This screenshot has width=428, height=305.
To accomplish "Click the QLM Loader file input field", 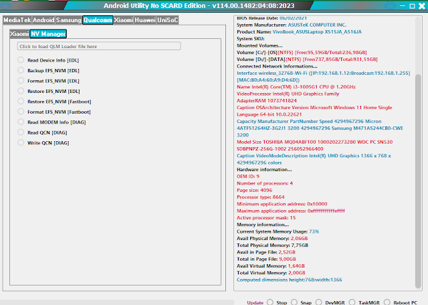I will (x=99, y=46).
